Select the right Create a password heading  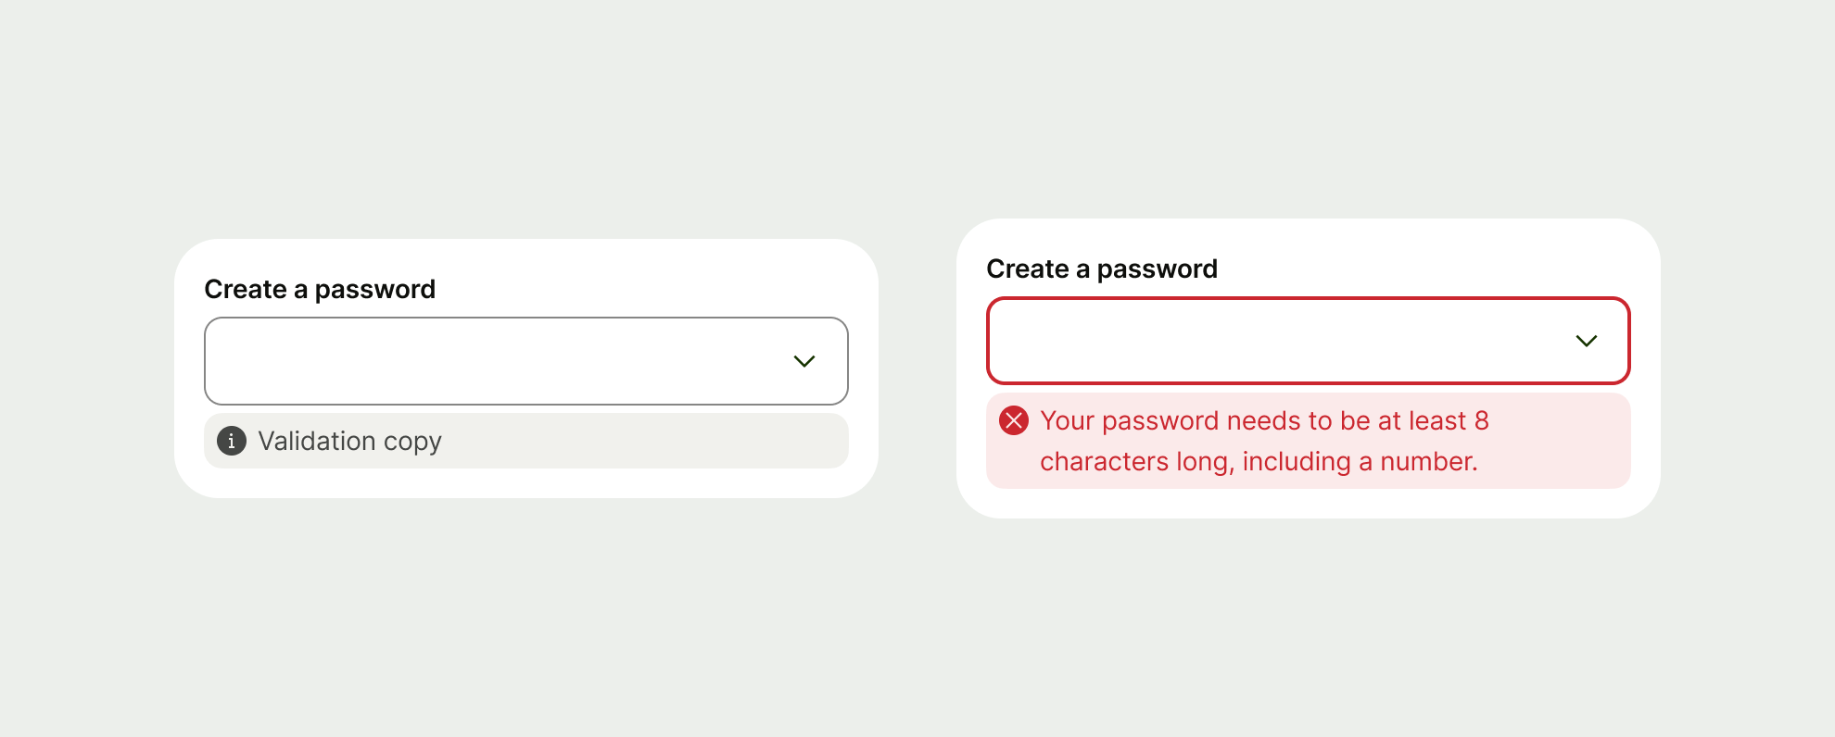pyautogui.click(x=1102, y=269)
